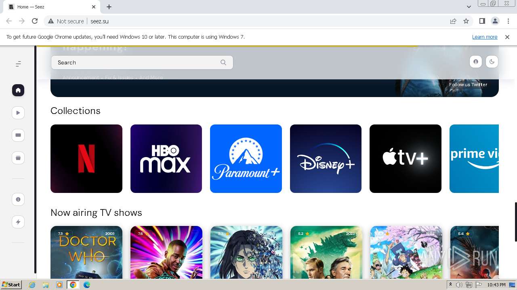The height and width of the screenshot is (290, 517).
Task: Show hidden system tray icons
Action: point(450,285)
